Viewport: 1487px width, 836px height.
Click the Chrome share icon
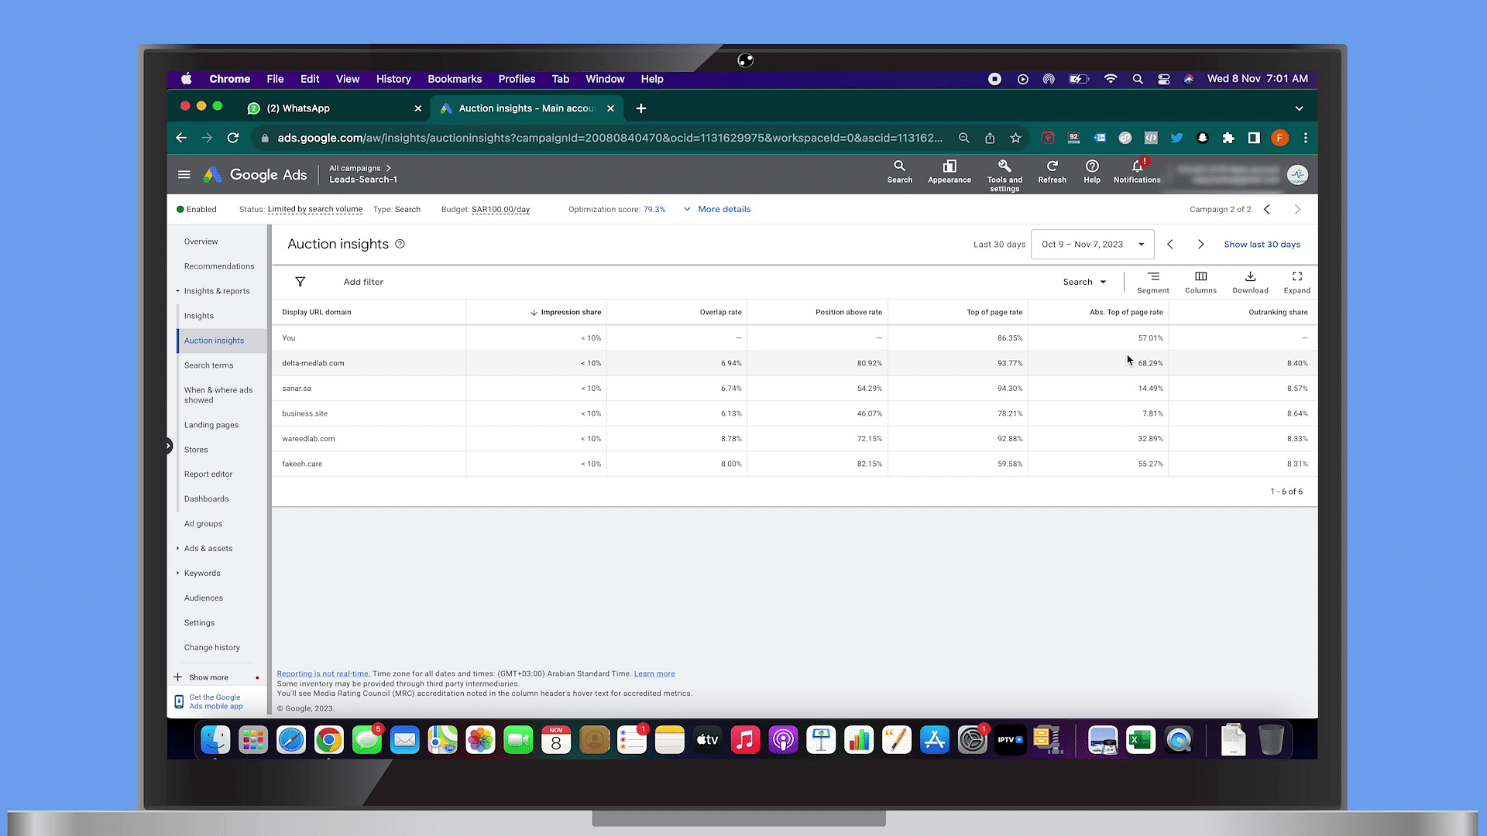(x=989, y=138)
